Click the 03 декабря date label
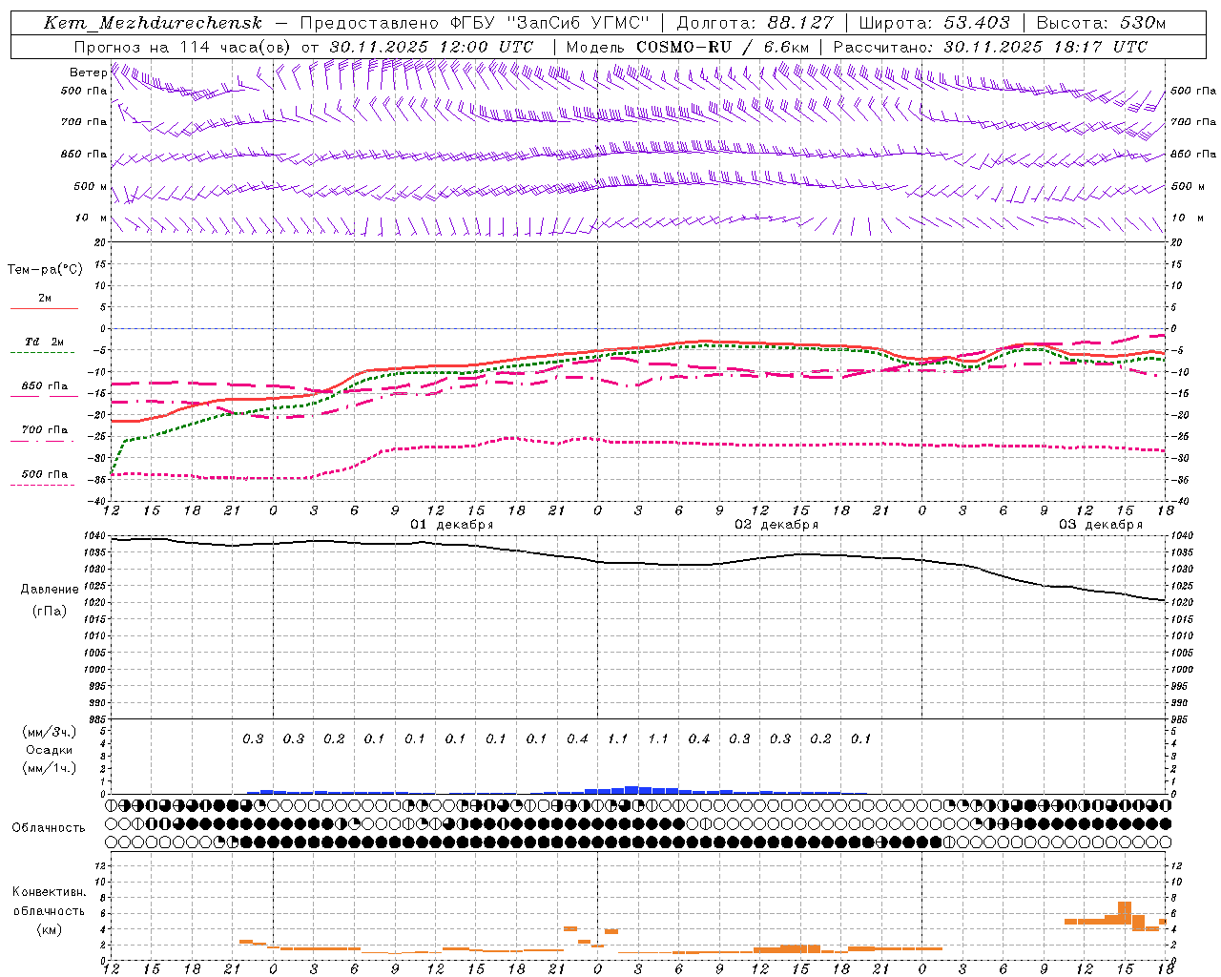 [x=1101, y=525]
